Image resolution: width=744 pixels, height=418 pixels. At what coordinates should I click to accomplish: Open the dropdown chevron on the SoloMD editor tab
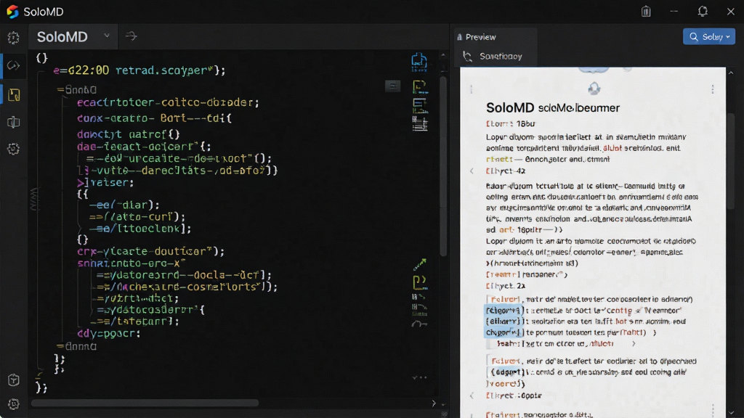click(x=107, y=36)
